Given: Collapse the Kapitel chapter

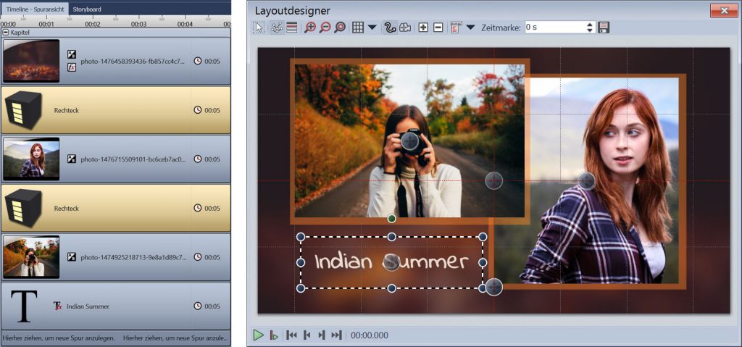Looking at the screenshot, I should pos(5,33).
